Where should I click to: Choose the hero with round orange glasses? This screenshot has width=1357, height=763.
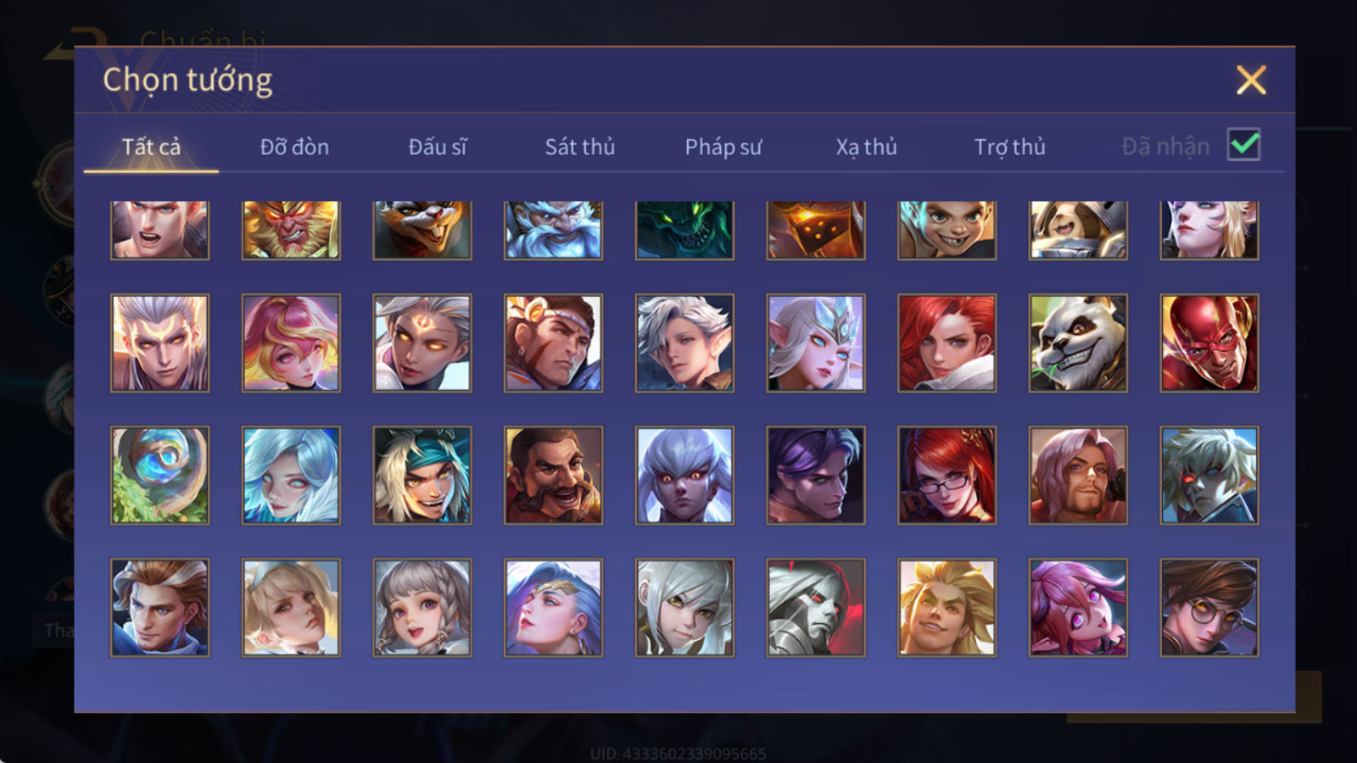(1209, 607)
